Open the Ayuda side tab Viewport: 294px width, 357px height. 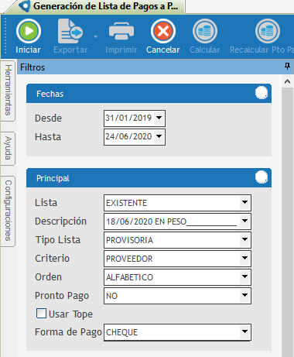click(8, 148)
